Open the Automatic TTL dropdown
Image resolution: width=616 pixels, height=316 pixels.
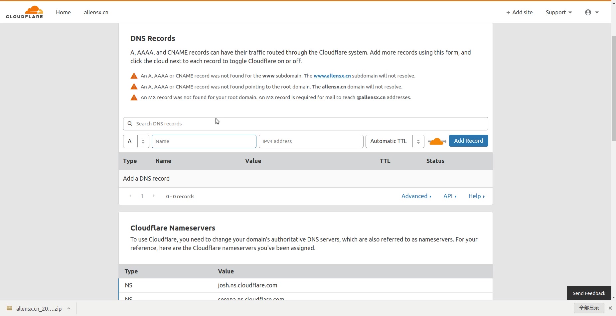pos(394,141)
